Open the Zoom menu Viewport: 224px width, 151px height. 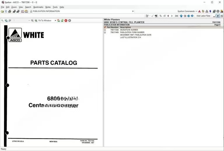[x=14, y=7]
